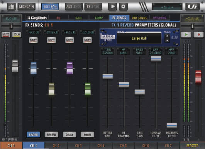Open the Init snapshot display

pyautogui.click(x=167, y=7)
